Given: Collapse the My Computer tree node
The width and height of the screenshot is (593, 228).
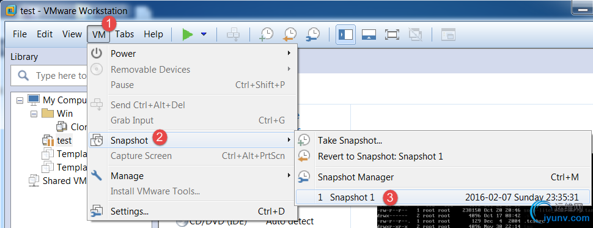Looking at the screenshot, I should pos(20,101).
